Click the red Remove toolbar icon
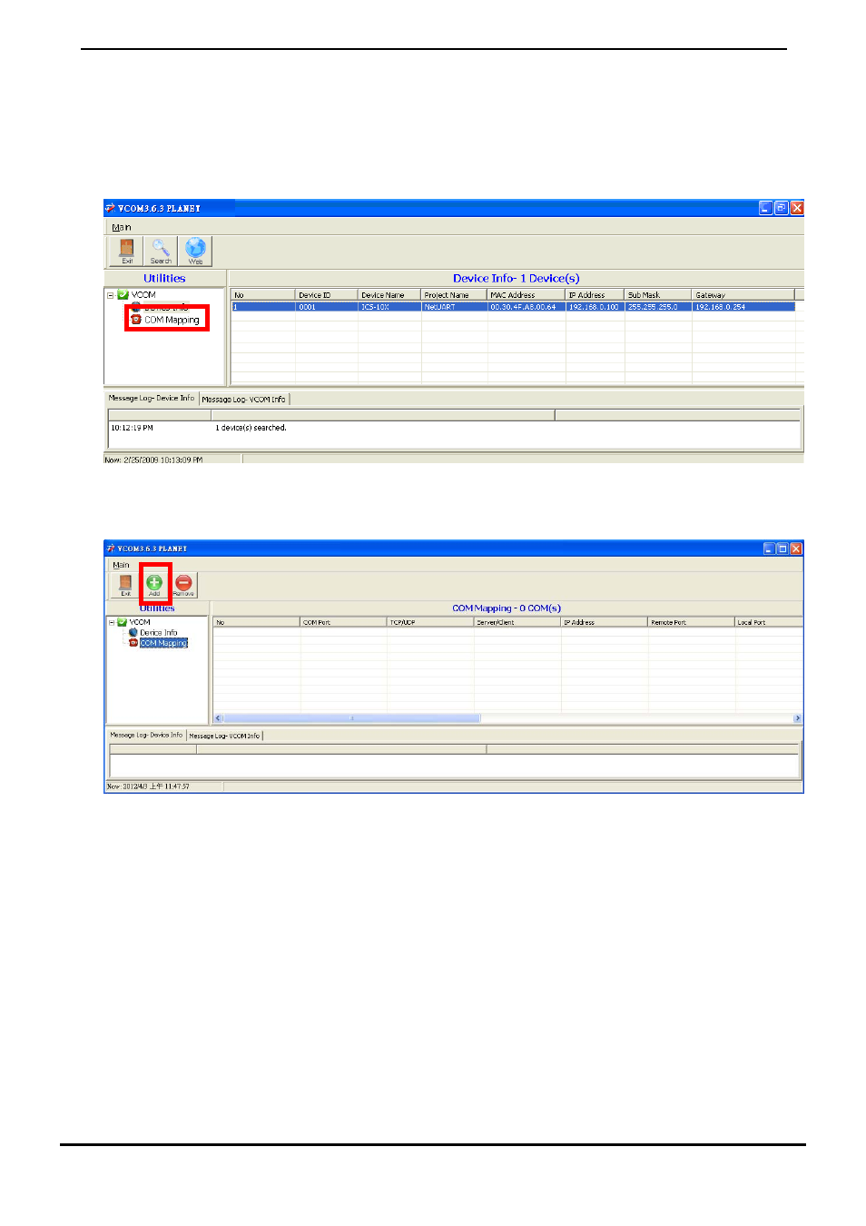This screenshot has width=866, height=1226. coord(183,585)
